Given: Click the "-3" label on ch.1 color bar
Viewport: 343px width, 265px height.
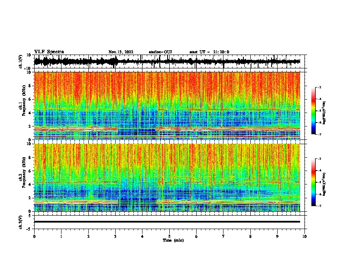Looking at the screenshot, I should (x=320, y=87).
